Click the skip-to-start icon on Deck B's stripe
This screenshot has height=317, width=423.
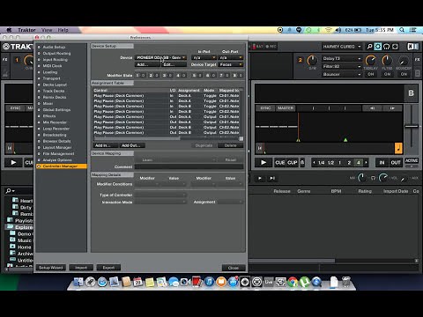pos(259,148)
